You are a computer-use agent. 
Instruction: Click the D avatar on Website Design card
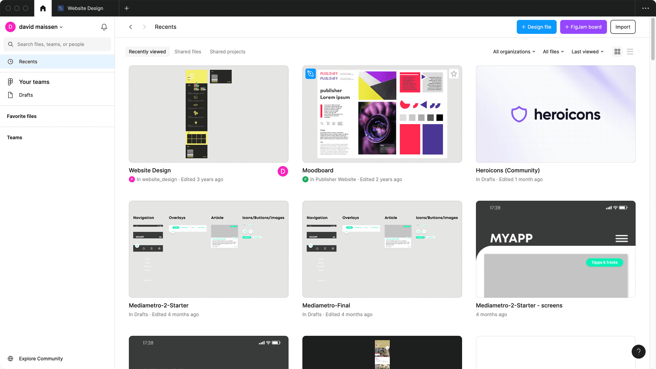point(283,171)
